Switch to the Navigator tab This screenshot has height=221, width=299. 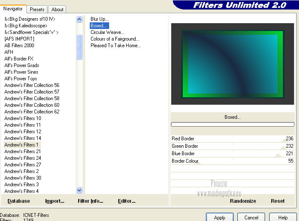point(13,9)
